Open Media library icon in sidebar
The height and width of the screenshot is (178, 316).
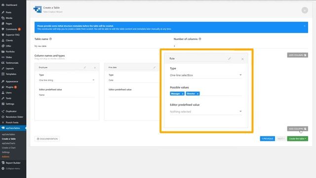tap(3, 18)
